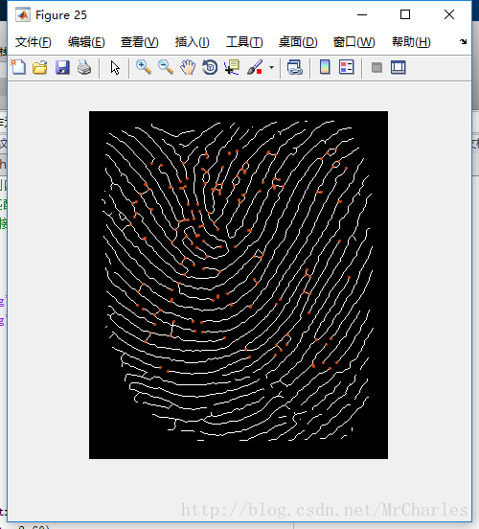Image resolution: width=479 pixels, height=529 pixels.
Task: Close the Figure 25 window
Action: [x=449, y=14]
